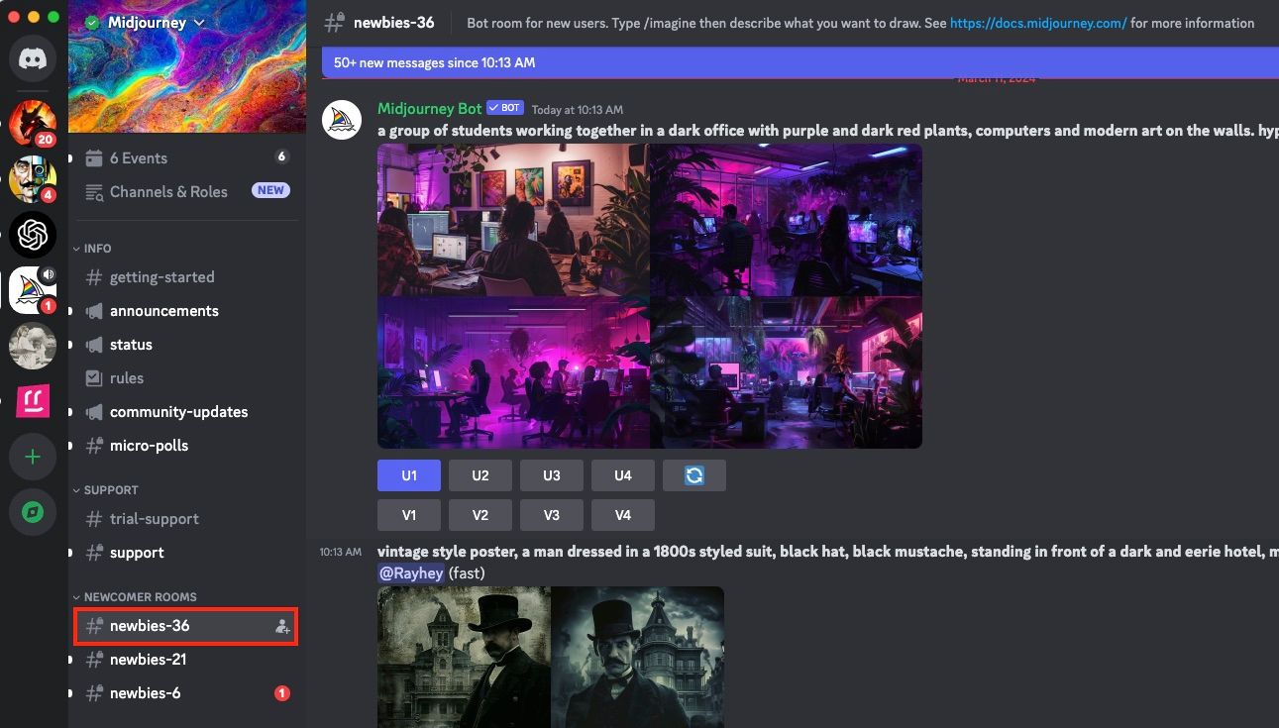Screen dimensions: 1279x728
Task: Open the ChatGPT/OpenAI server icon
Action: [x=33, y=235]
